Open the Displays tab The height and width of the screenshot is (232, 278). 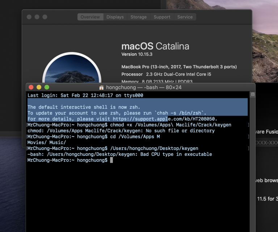[115, 17]
